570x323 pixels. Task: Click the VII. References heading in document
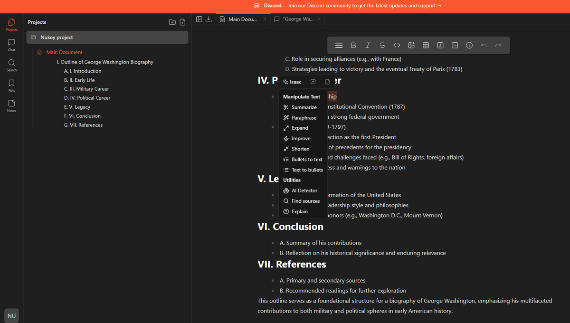[292, 264]
